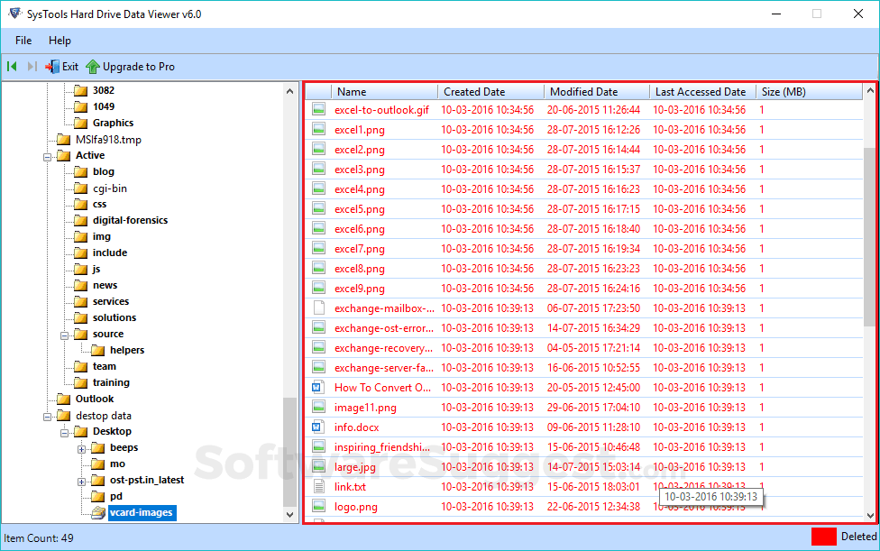The height and width of the screenshot is (551, 880).
Task: Click the image icon beside logo.png
Action: coord(319,506)
